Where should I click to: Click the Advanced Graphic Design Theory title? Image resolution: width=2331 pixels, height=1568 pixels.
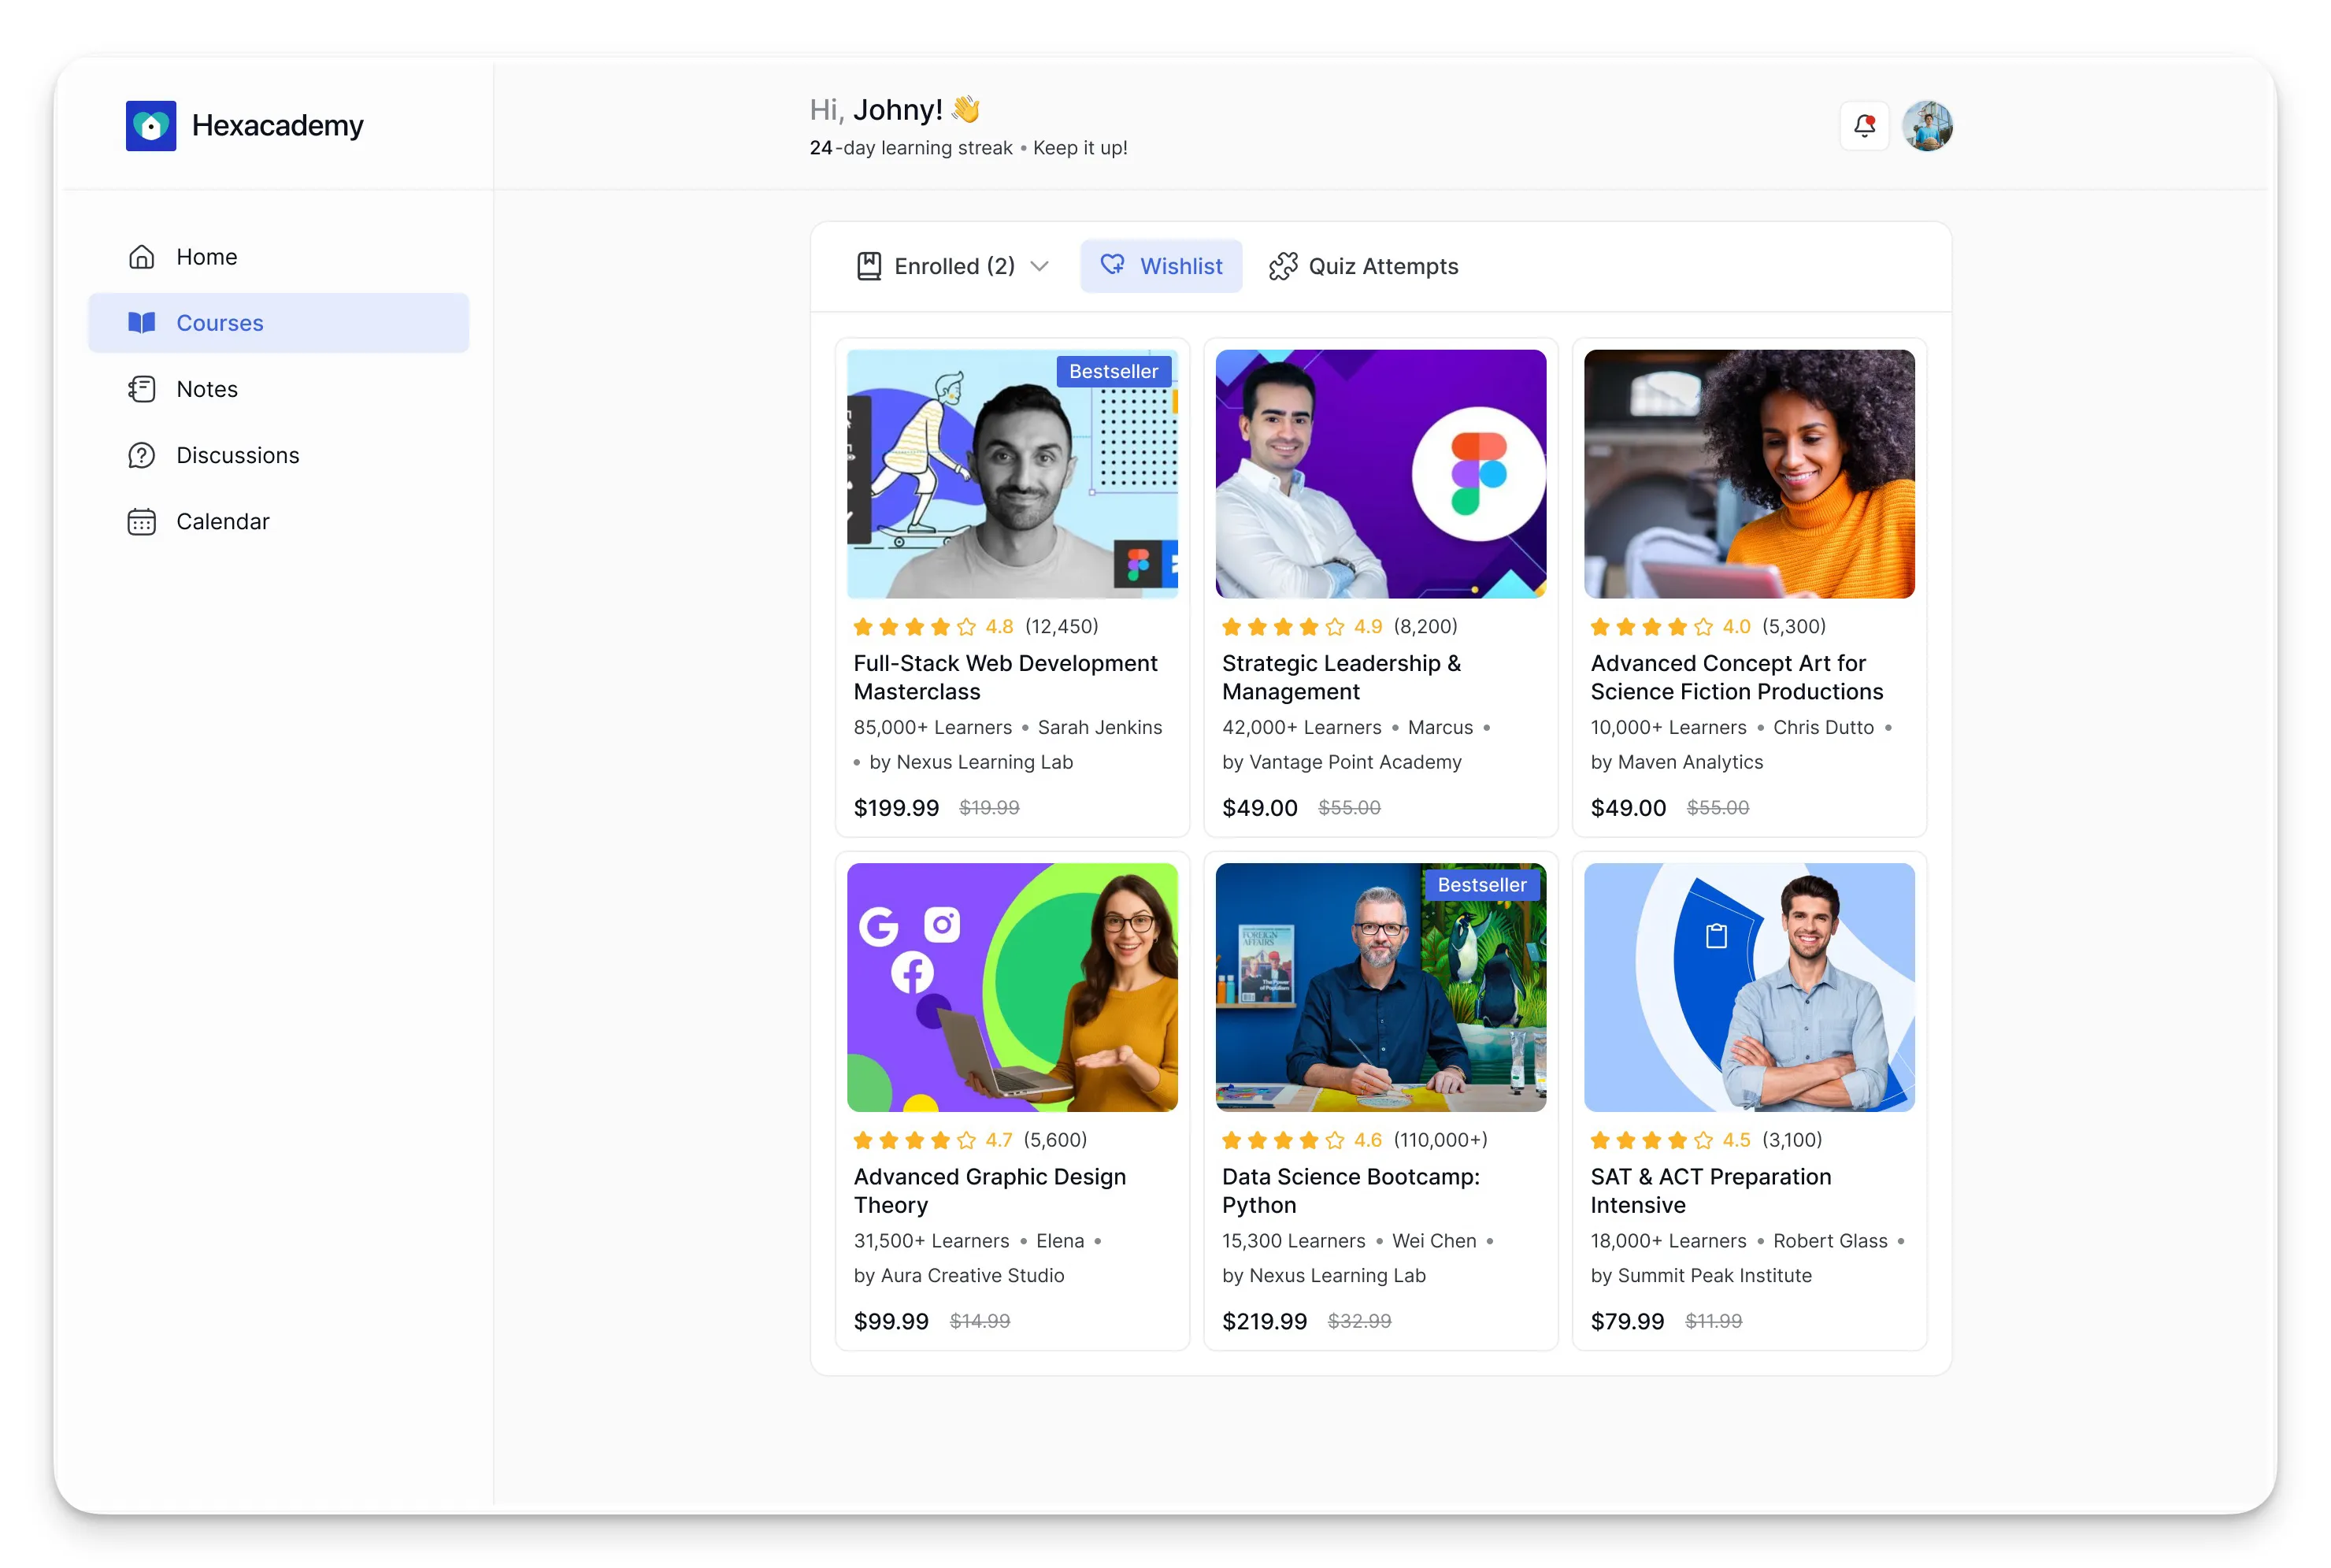[990, 1191]
